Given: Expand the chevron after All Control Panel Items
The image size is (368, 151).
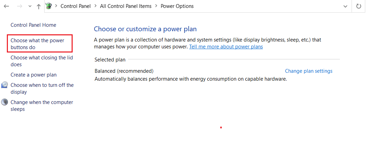Looking at the screenshot, I should click(x=156, y=6).
